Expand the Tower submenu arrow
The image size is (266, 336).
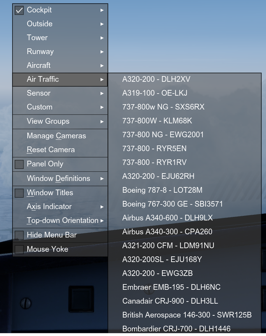102,38
